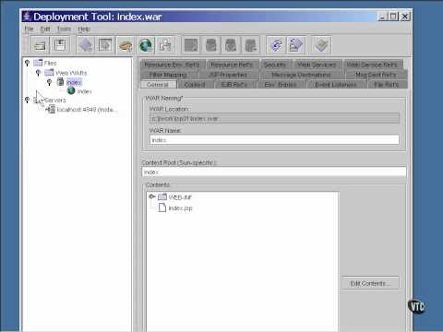
Task: Click the purple diamond new application icon
Action: 86,45
